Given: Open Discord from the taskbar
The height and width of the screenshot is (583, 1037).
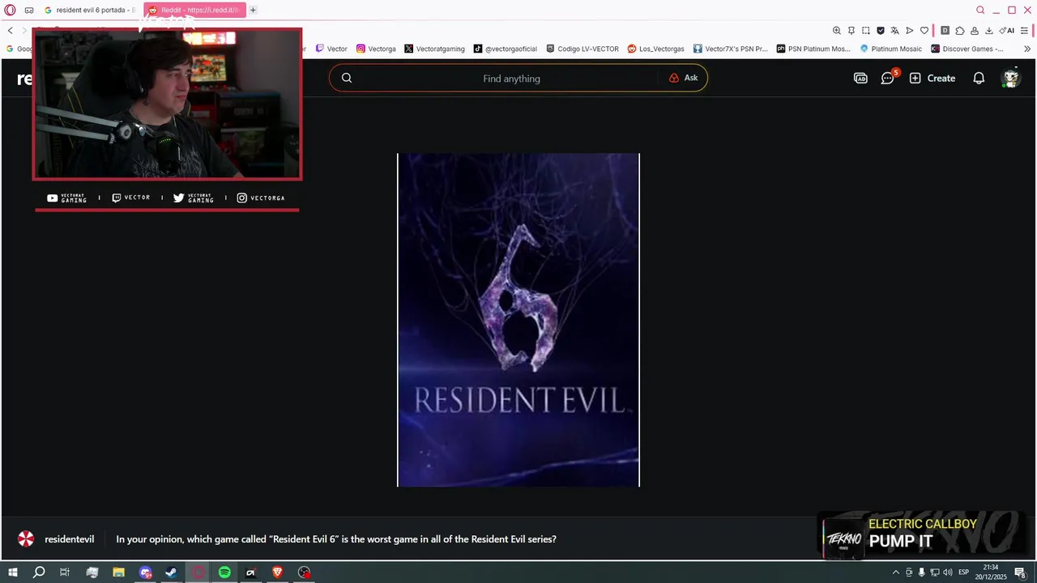Looking at the screenshot, I should (x=145, y=572).
